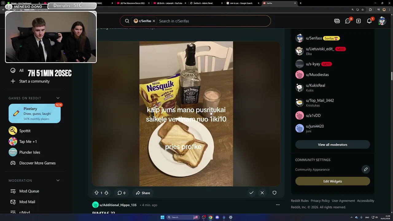393x221 pixels.
Task: Upvote the pusrytukai post
Action: [x=96, y=193]
